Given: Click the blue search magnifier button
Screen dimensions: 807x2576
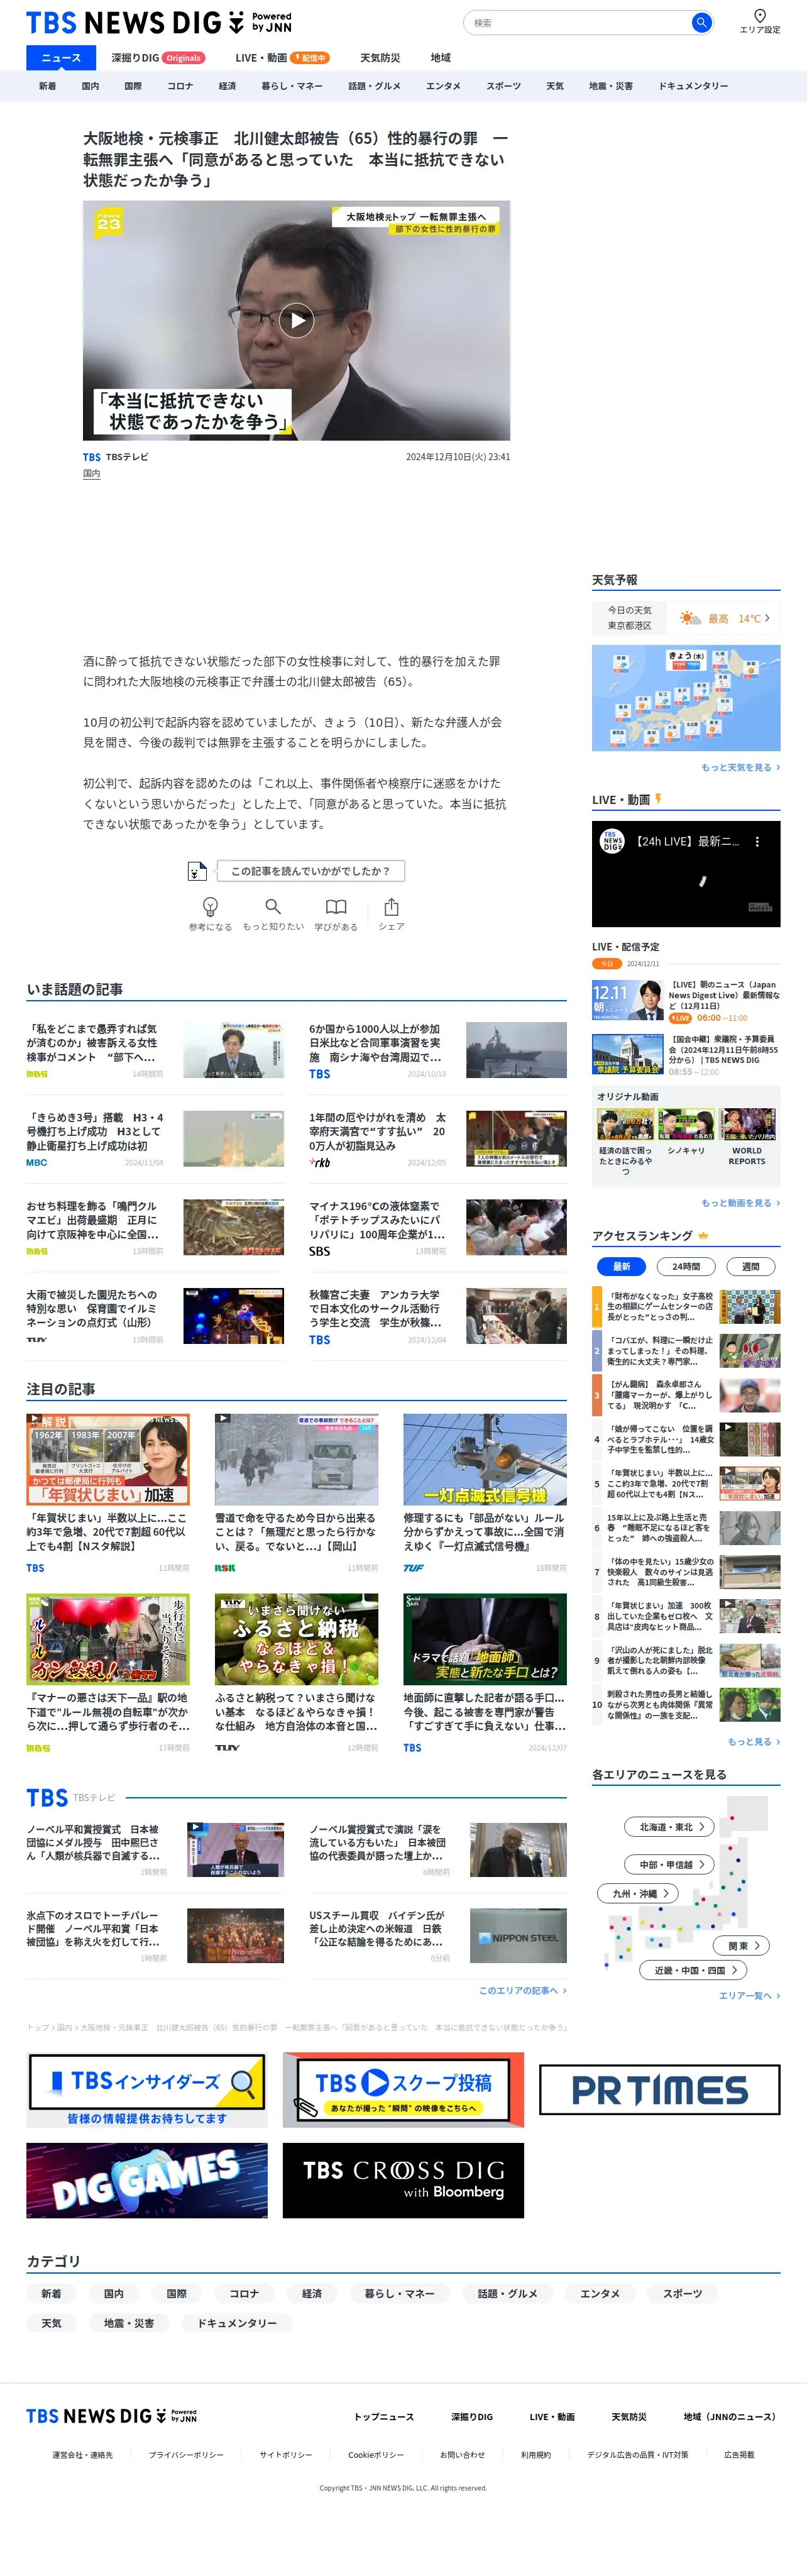Looking at the screenshot, I should pos(701,22).
